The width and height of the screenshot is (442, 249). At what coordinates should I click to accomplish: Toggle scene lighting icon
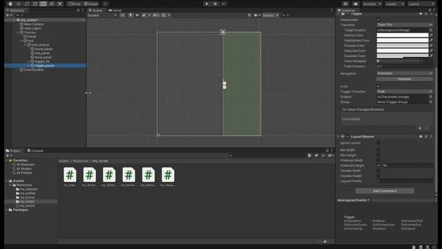(131, 15)
